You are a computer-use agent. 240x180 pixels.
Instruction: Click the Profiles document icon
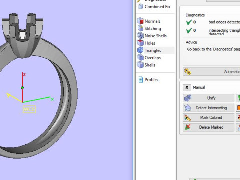click(x=141, y=80)
